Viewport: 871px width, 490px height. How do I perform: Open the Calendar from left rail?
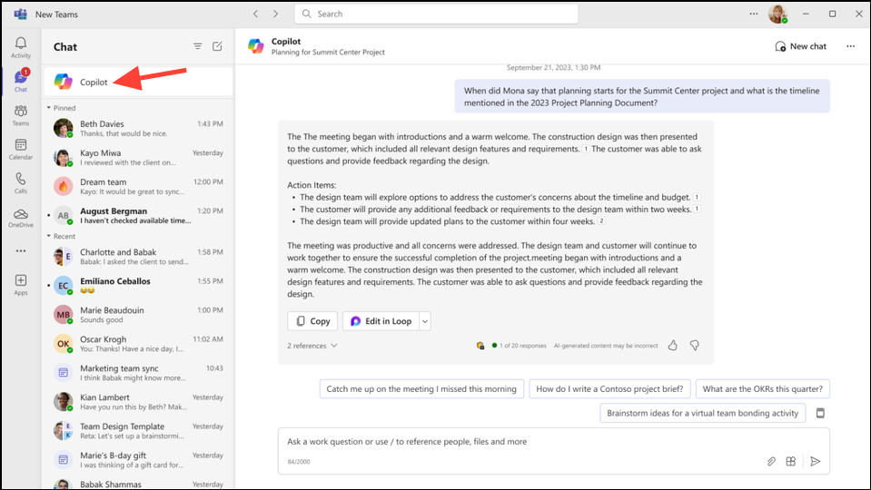click(x=20, y=149)
